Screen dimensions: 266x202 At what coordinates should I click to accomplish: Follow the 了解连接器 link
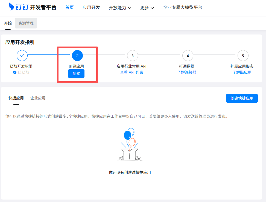coord(187,72)
